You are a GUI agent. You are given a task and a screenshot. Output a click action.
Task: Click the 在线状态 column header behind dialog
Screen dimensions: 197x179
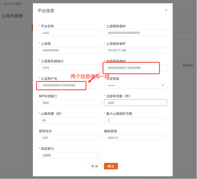tap(188, 65)
